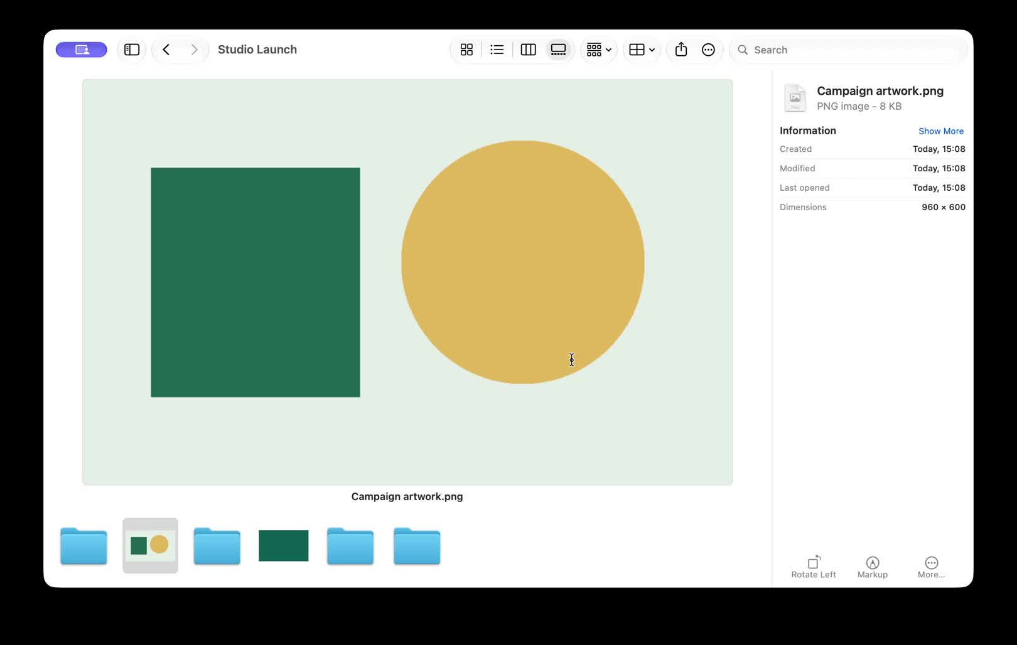This screenshot has height=645, width=1017.
Task: Switch to icon grid view
Action: pyautogui.click(x=466, y=50)
